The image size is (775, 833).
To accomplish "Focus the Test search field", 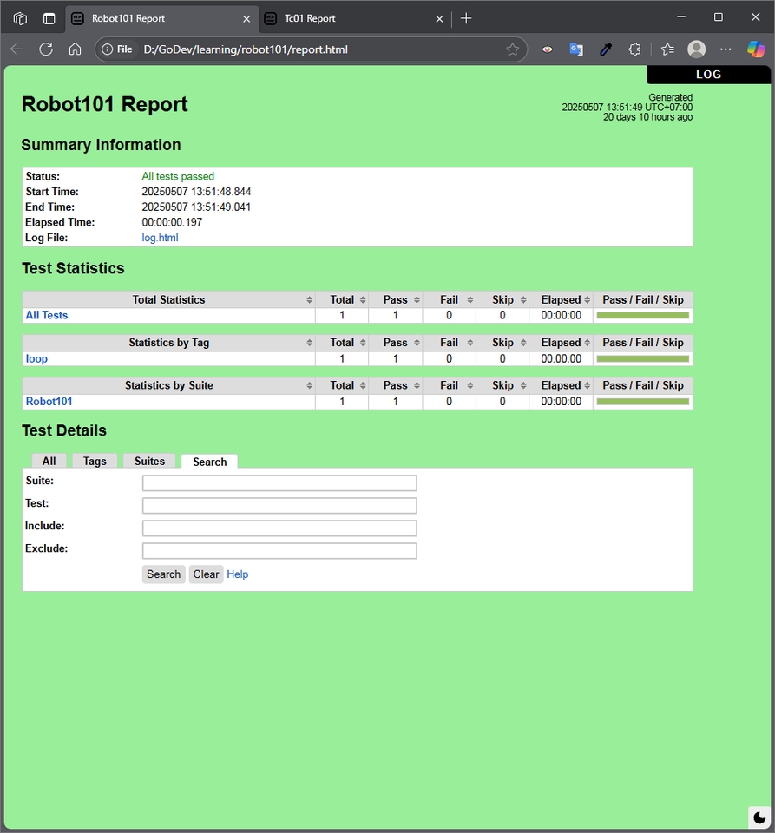I will pos(279,506).
